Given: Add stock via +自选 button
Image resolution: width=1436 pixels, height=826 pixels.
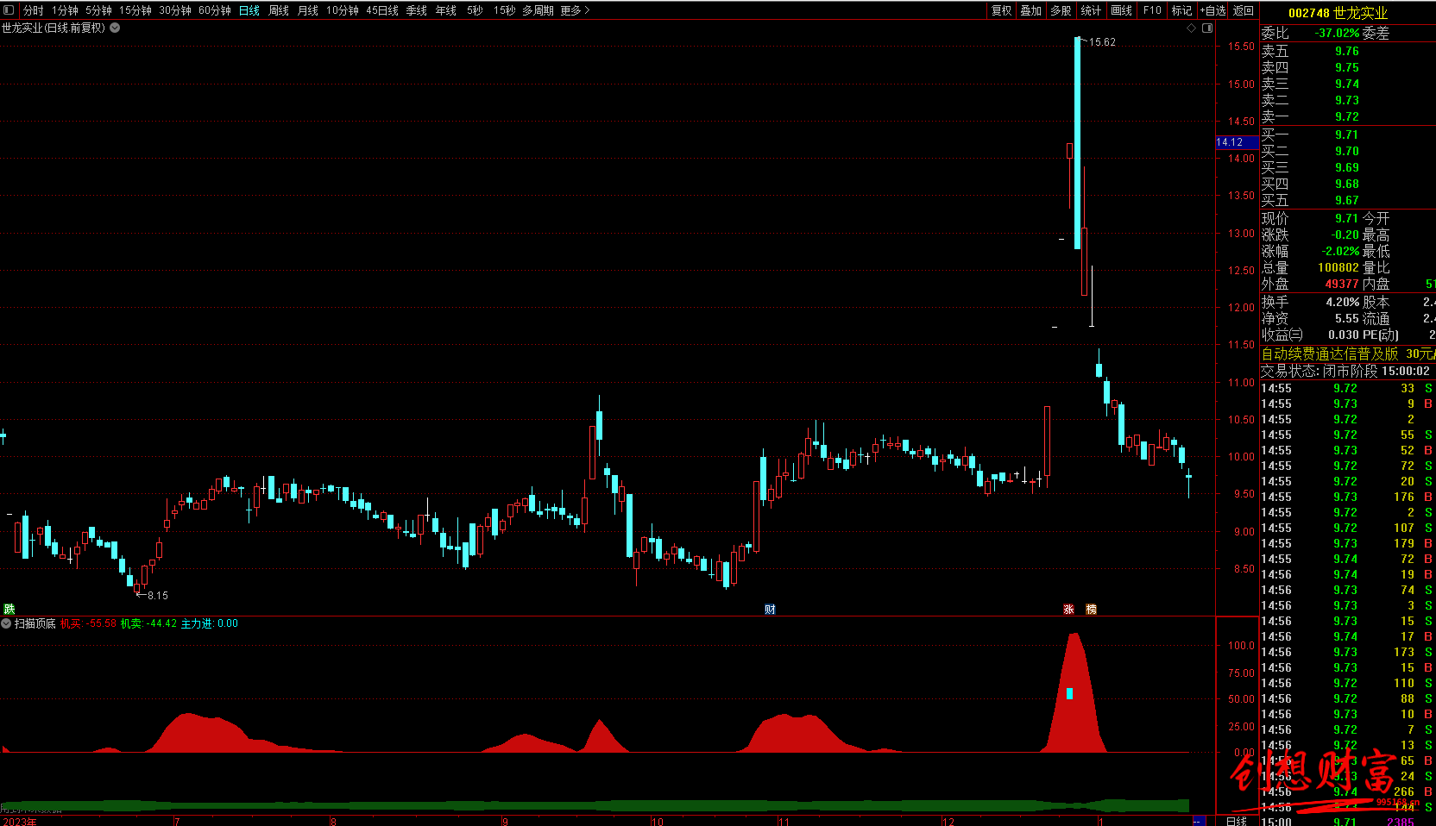Looking at the screenshot, I should [x=1213, y=10].
